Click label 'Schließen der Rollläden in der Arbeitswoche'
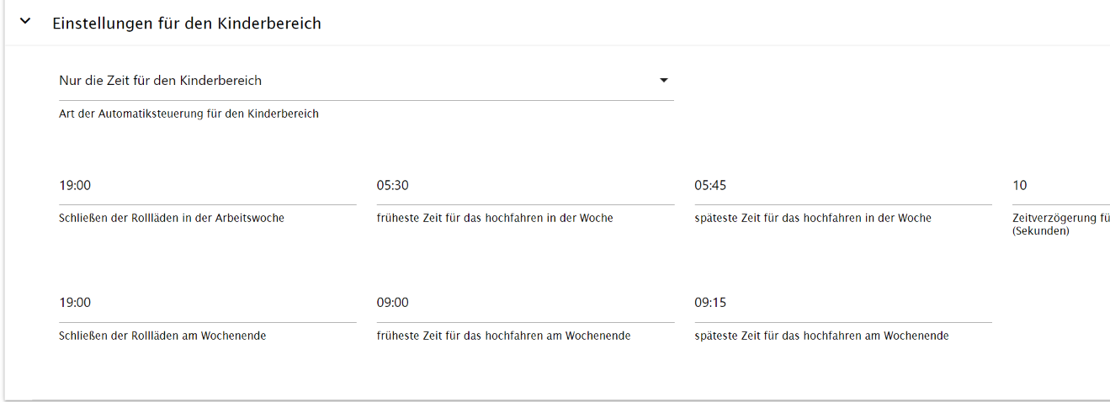Viewport: 1110px width, 402px height. [x=172, y=218]
